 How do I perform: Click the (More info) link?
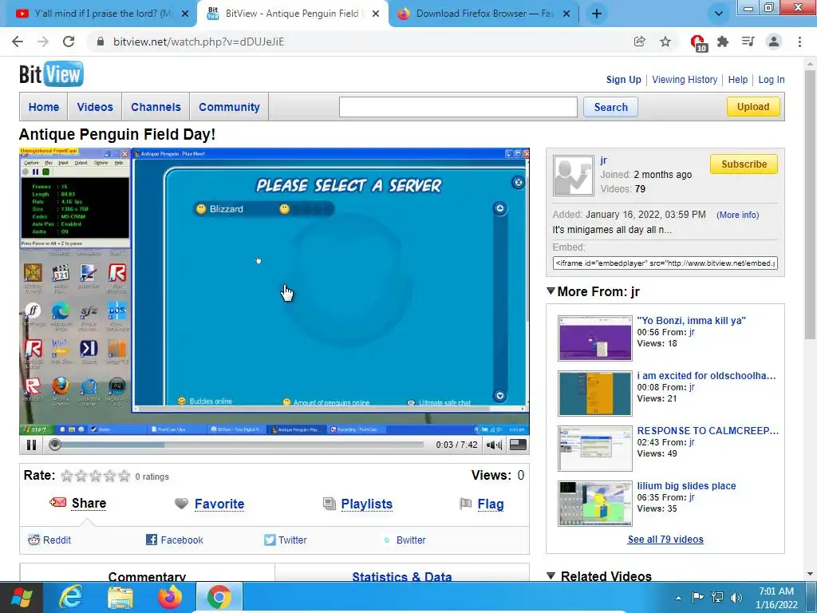737,215
